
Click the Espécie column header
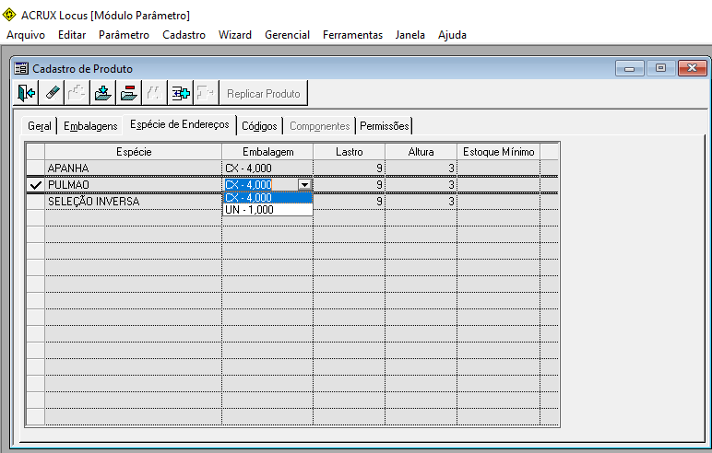click(x=133, y=151)
